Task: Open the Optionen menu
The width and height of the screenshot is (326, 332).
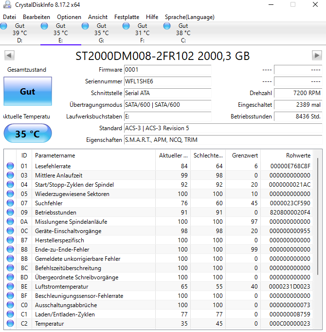Action: (x=69, y=17)
